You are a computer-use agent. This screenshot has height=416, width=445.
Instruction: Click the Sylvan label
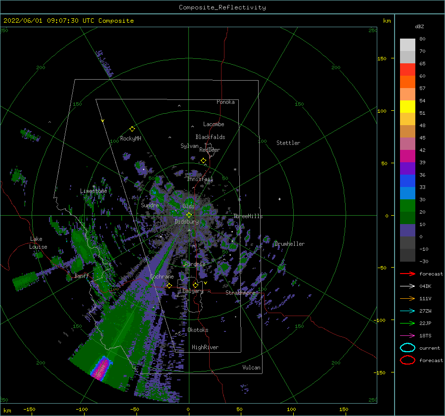189,146
